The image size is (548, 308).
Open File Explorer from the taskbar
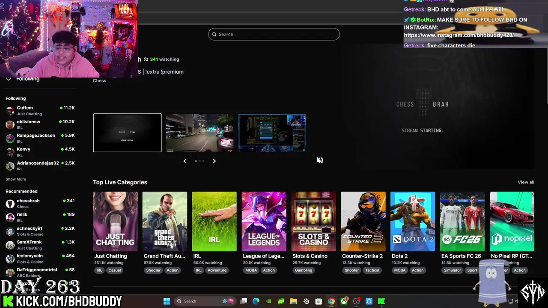click(x=294, y=301)
